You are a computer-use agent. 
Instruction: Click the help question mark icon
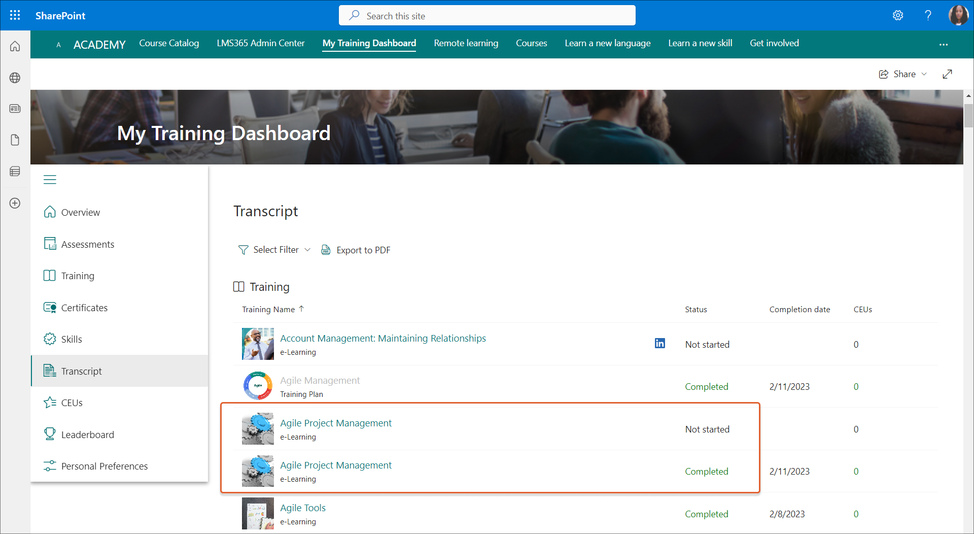point(928,15)
